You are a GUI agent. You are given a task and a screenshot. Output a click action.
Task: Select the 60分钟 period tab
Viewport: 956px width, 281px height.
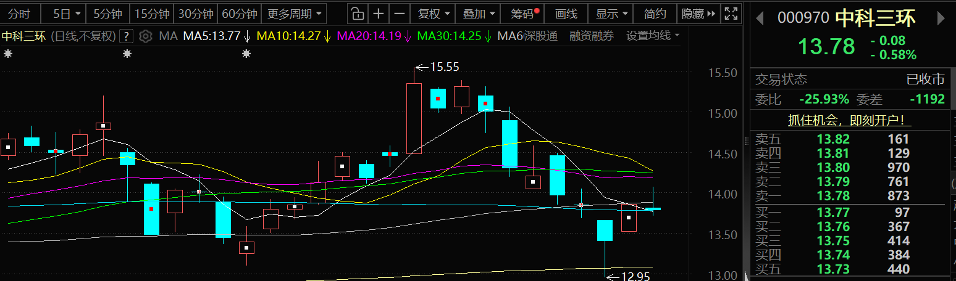tap(239, 14)
